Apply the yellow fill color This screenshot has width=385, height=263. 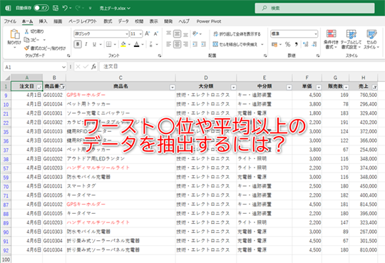click(x=123, y=44)
